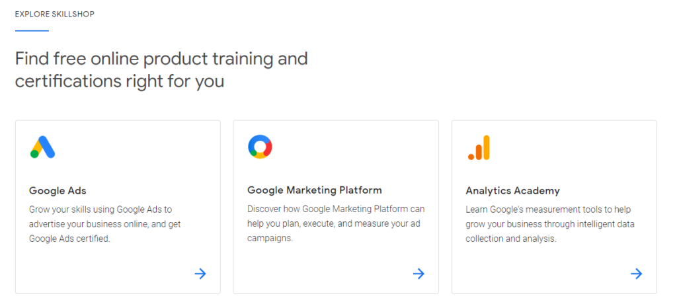The image size is (677, 304).
Task: Click 'Google Ads certified' text in first card
Action: [69, 239]
